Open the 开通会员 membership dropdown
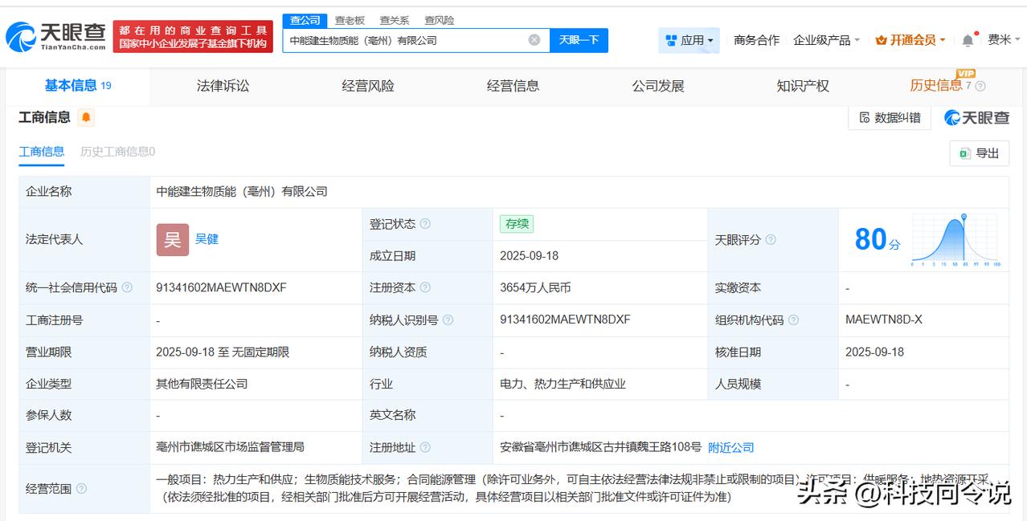The height and width of the screenshot is (521, 1027). coord(910,40)
